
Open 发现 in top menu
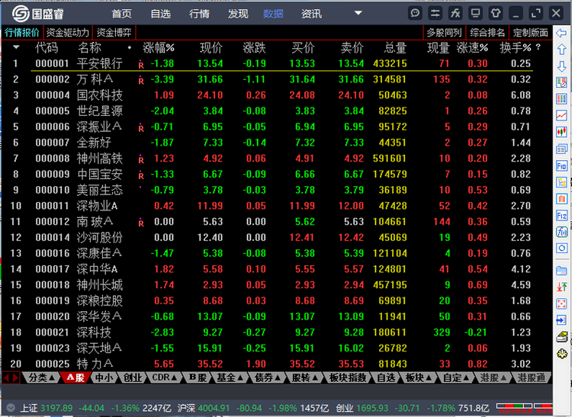pyautogui.click(x=238, y=14)
